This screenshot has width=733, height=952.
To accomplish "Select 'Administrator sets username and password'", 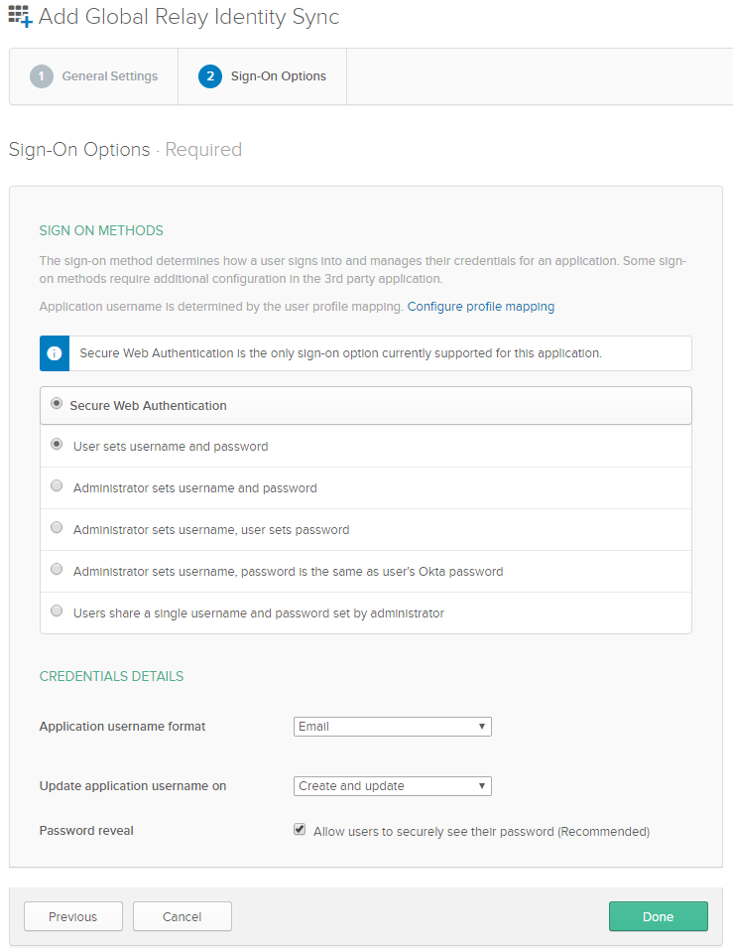I will click(x=57, y=485).
